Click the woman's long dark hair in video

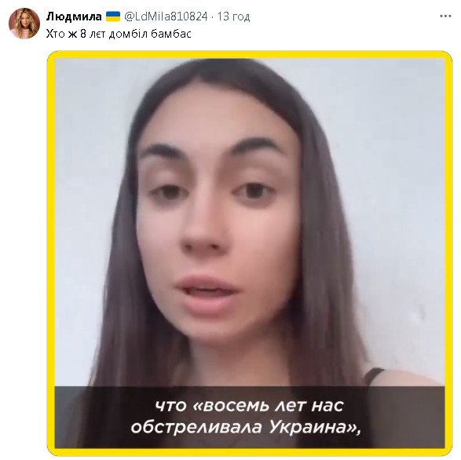[327, 265]
